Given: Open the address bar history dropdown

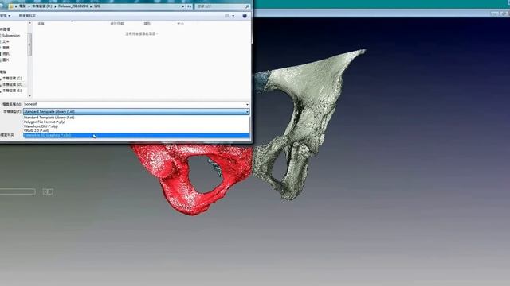Looking at the screenshot, I should (183, 6).
